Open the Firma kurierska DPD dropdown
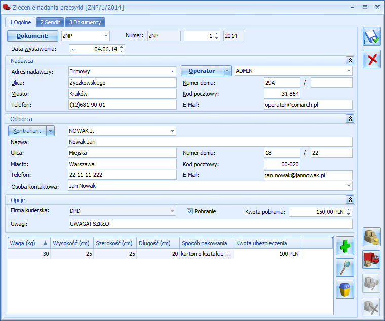Image resolution: width=385 pixels, height=321 pixels. coord(172,211)
